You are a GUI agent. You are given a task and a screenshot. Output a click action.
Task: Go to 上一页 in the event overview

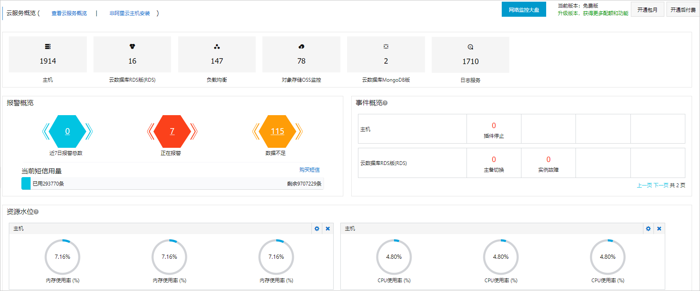[x=644, y=185]
